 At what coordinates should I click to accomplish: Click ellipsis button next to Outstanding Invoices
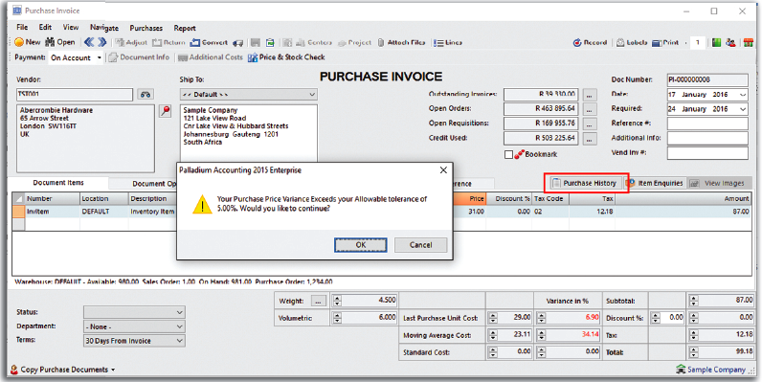click(589, 94)
